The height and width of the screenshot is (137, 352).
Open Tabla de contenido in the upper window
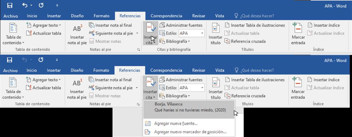pyautogui.click(x=14, y=33)
